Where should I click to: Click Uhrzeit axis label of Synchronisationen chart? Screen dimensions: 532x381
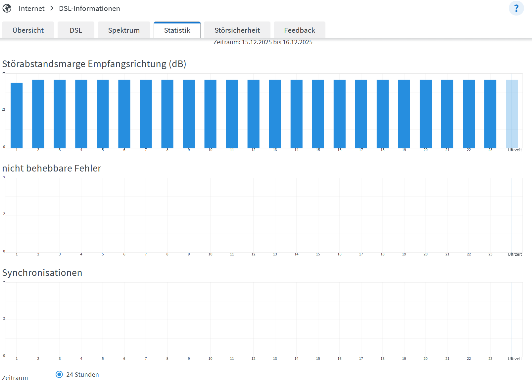tap(515, 359)
